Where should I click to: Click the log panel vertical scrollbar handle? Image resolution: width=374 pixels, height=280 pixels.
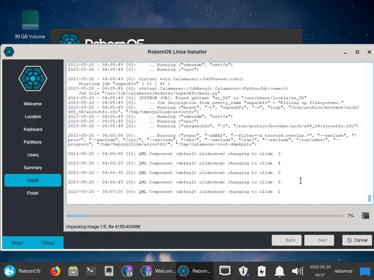tap(370, 198)
